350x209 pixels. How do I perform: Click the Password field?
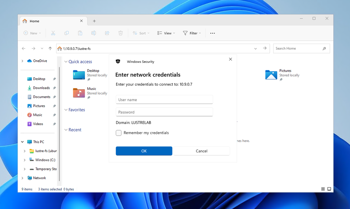click(164, 112)
